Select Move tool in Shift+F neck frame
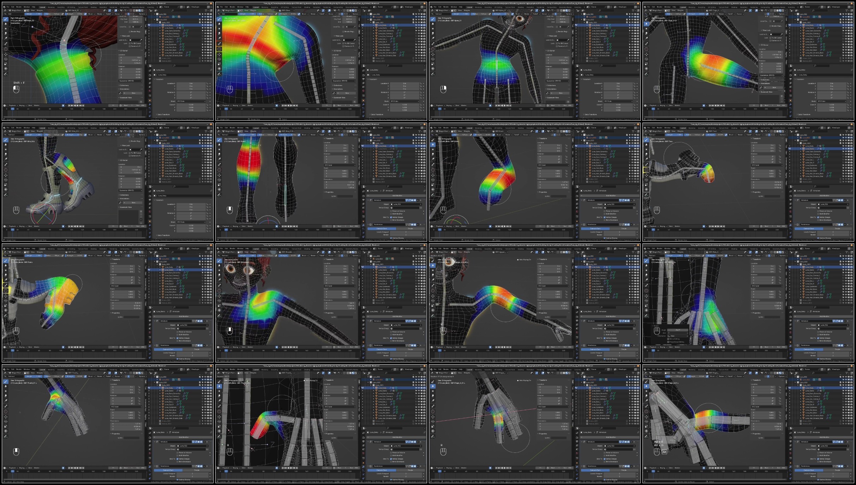Screen dimensions: 856x485 (6, 54)
